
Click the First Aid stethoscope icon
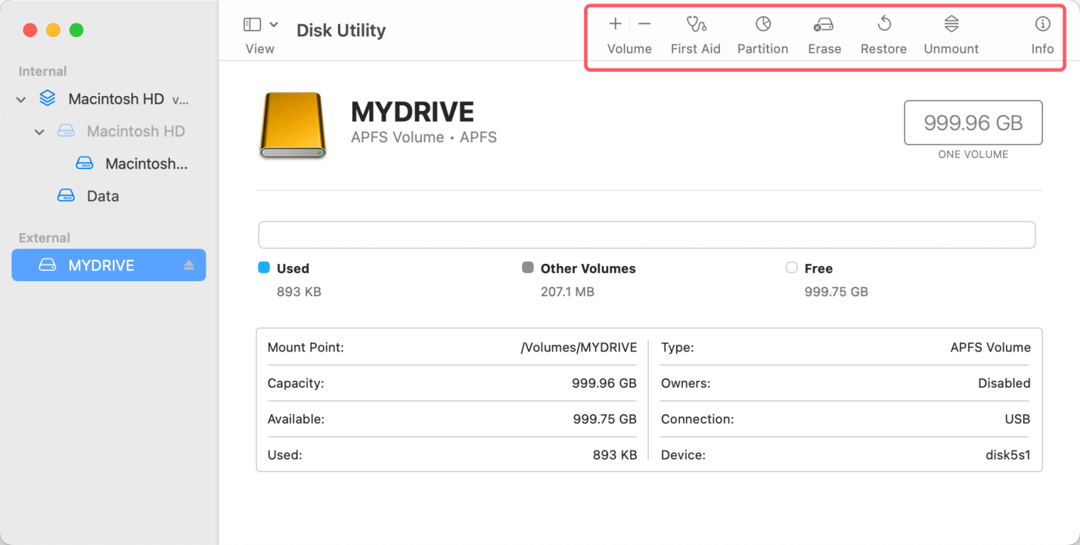[x=696, y=25]
